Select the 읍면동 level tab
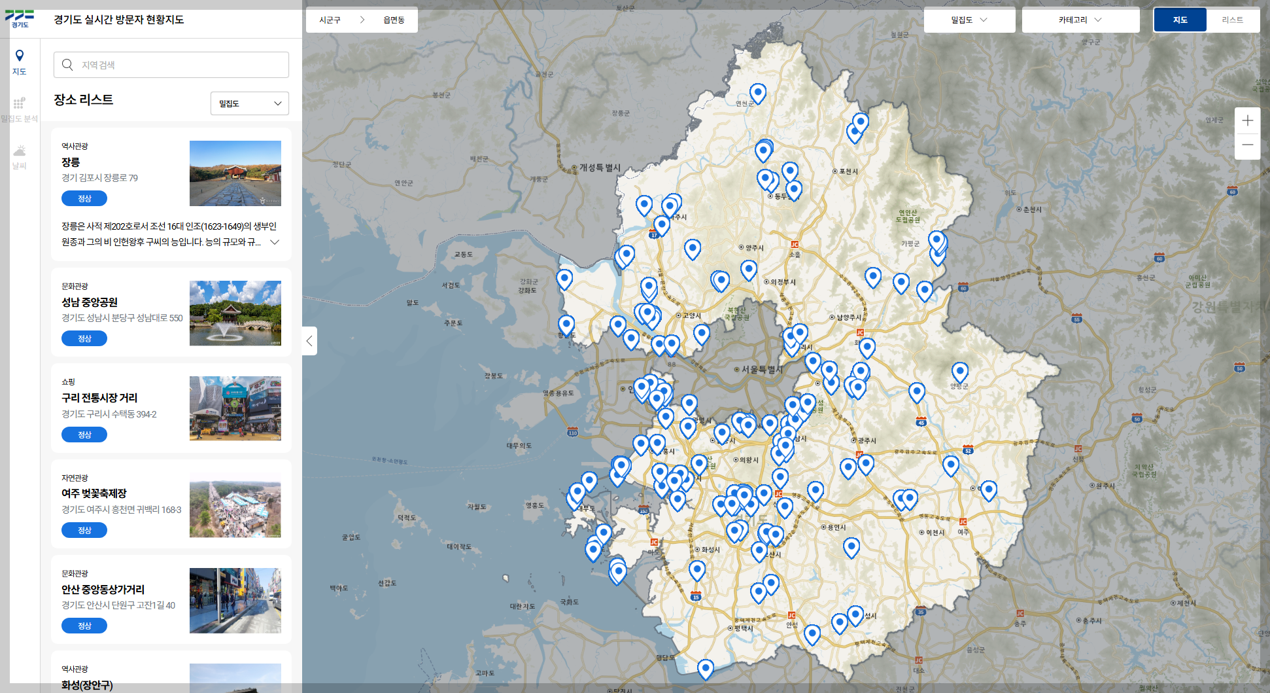This screenshot has width=1270, height=693. [x=394, y=20]
